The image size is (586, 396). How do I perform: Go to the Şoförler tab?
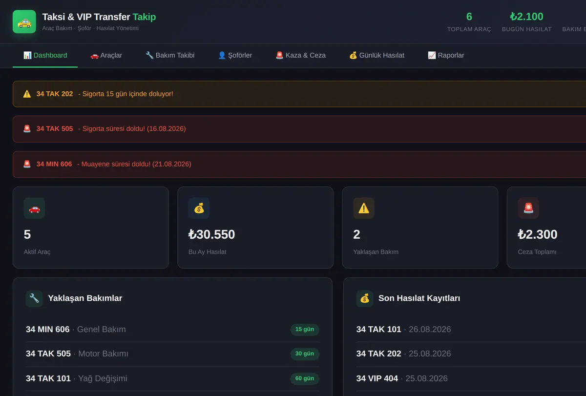[x=235, y=55]
